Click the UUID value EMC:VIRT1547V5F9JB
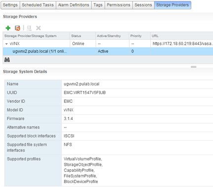This screenshot has height=187, width=213. coord(85,93)
